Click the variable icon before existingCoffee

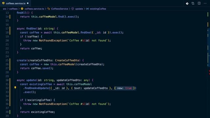(88, 9)
